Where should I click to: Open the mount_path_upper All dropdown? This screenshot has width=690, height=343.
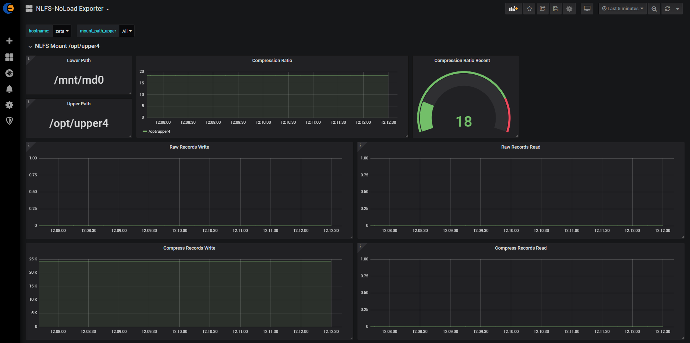[x=127, y=31]
